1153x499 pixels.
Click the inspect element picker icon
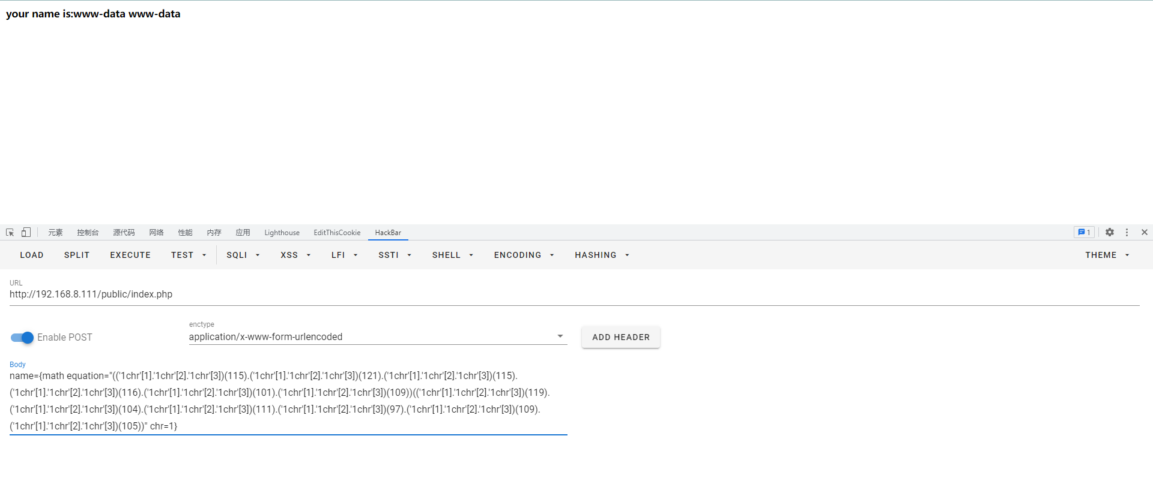pyautogui.click(x=10, y=233)
